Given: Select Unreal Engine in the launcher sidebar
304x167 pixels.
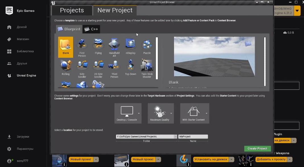Looking at the screenshot, I should pos(26,75).
